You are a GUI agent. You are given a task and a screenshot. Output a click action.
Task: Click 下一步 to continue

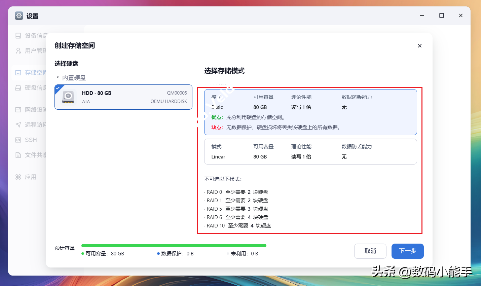click(x=407, y=251)
